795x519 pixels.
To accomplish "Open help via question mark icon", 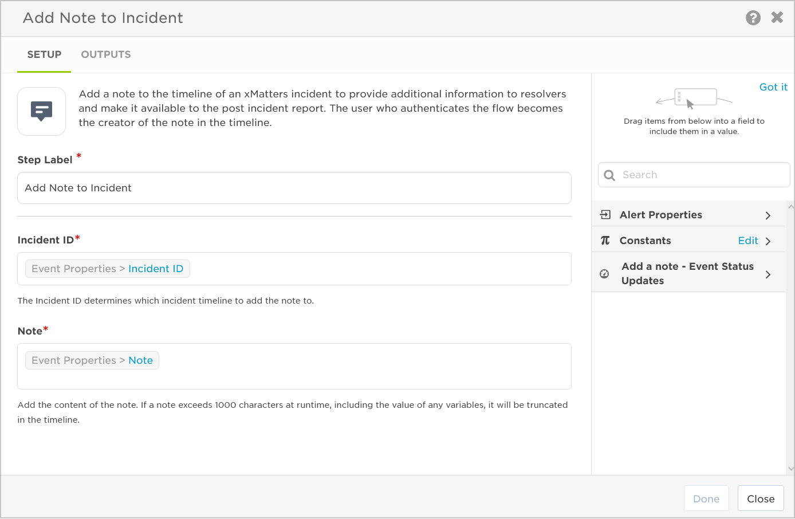I will coord(753,18).
